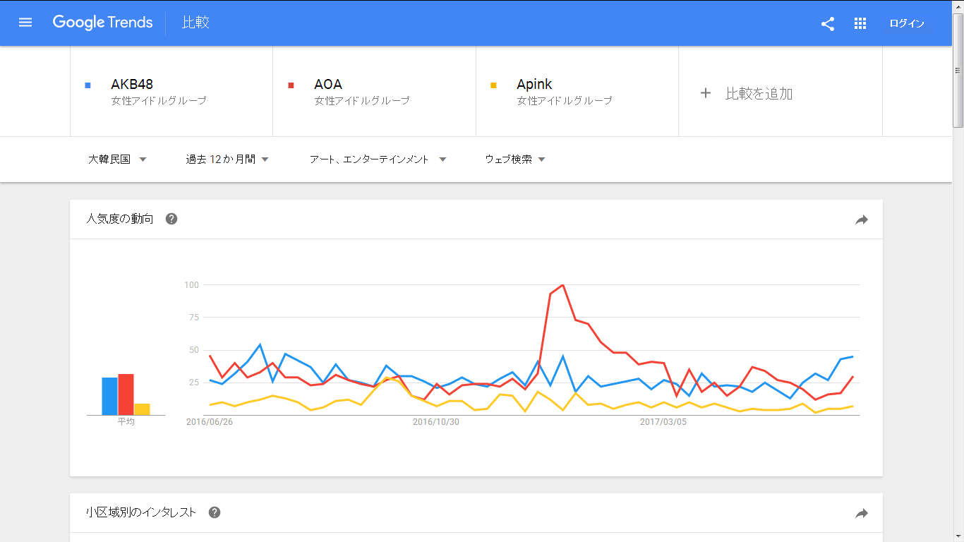This screenshot has height=542, width=964.
Task: Select the AKB48 search term card
Action: pos(171,92)
